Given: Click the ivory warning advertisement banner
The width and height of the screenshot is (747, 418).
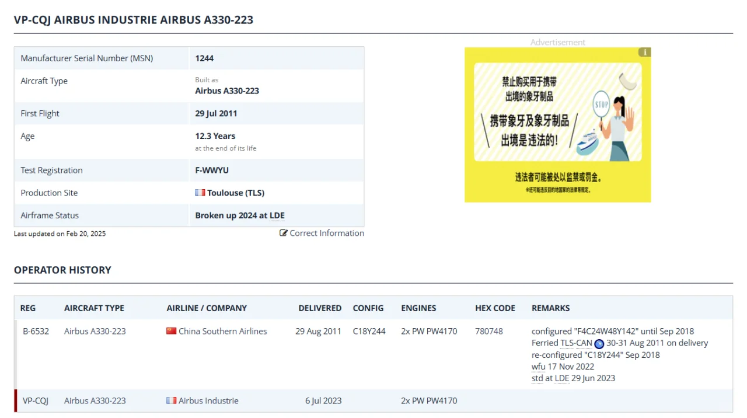Looking at the screenshot, I should (x=558, y=125).
